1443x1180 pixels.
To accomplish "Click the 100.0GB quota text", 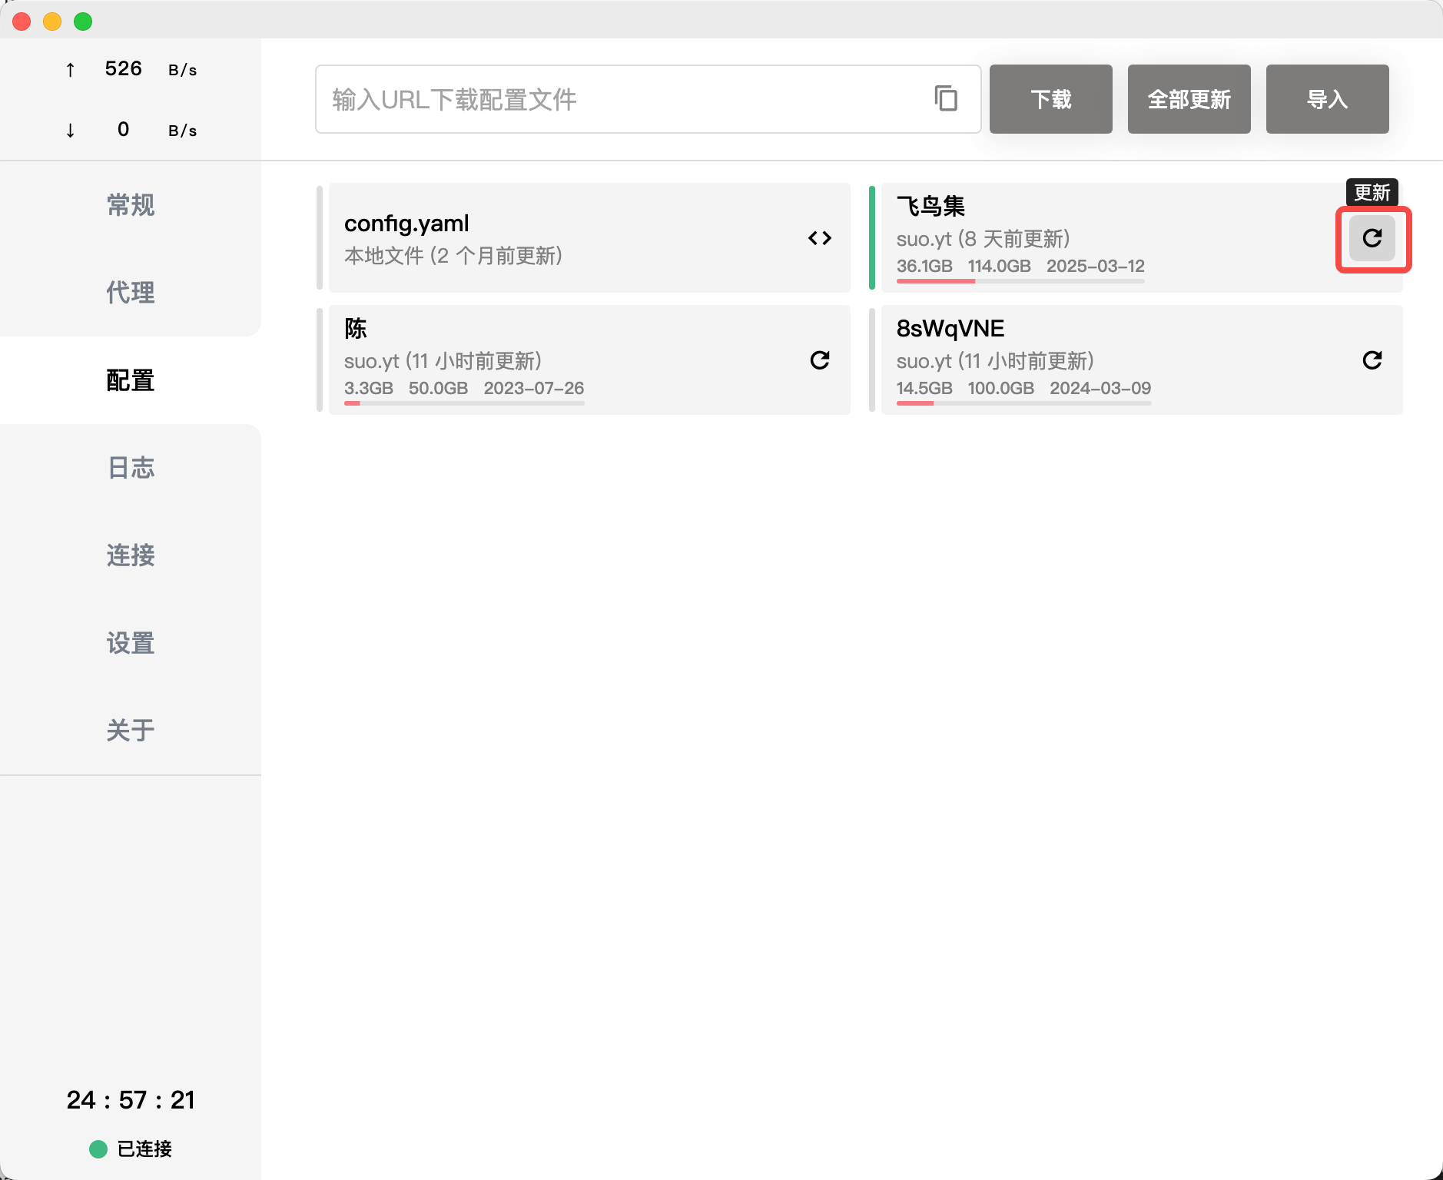I will 1001,388.
